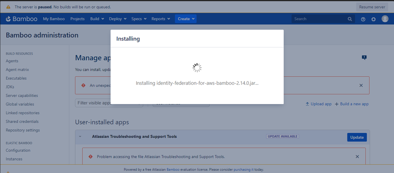Open the Build dropdown menu
The height and width of the screenshot is (173, 394).
tap(97, 19)
